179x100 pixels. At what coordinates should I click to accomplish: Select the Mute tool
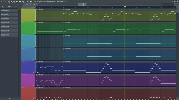[x=17, y=2]
